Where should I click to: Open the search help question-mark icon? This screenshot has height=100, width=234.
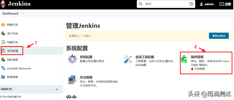coord(191,4)
